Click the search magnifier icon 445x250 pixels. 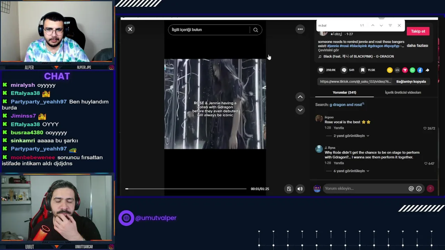point(256,30)
